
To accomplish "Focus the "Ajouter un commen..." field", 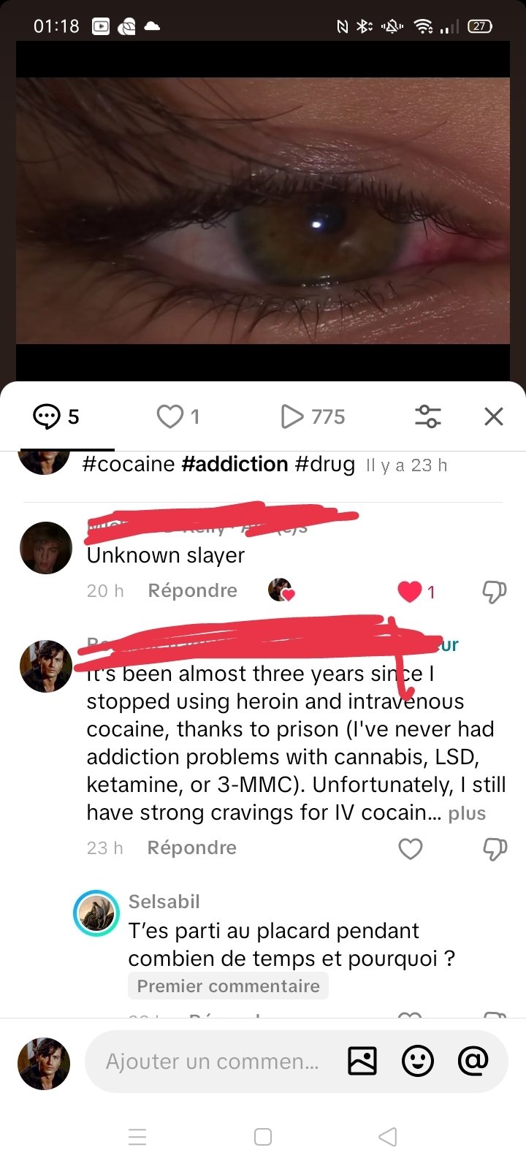I will [212, 1062].
